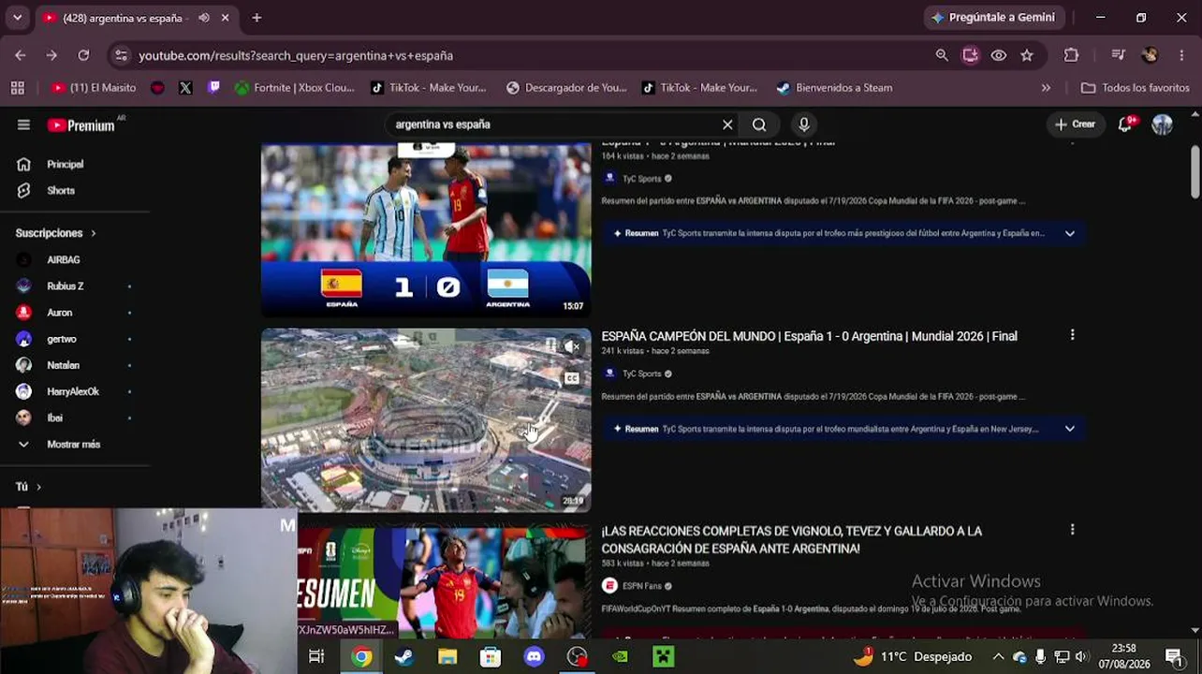Click the magnifying glass search button

[x=759, y=125]
